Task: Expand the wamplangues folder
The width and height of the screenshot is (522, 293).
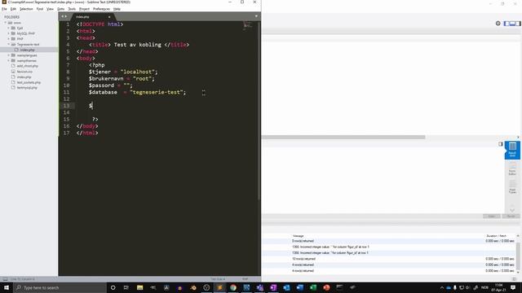Action: point(9,55)
